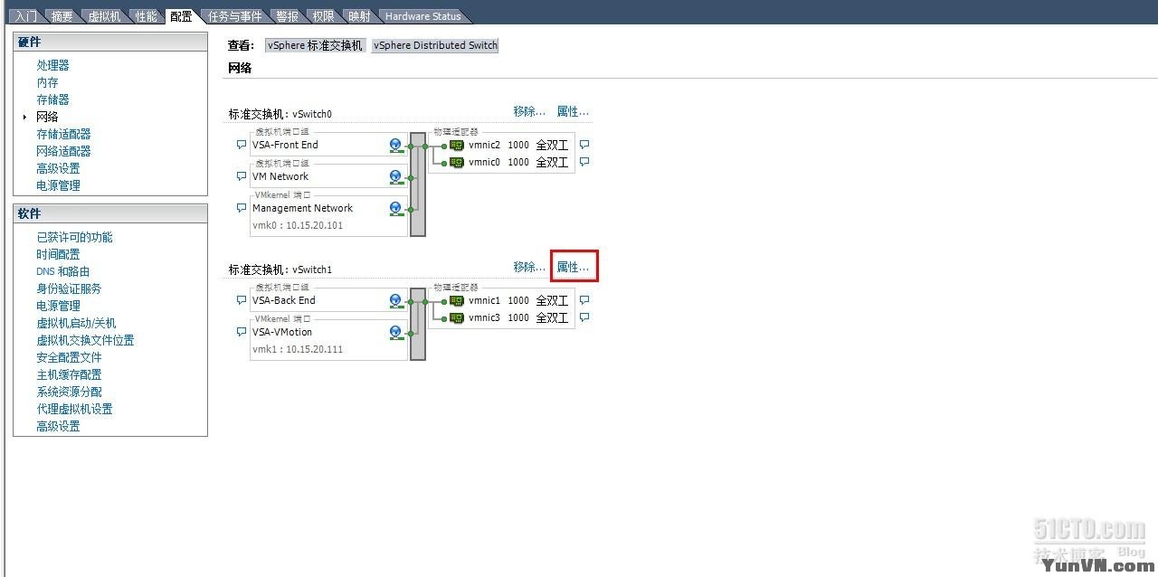This screenshot has width=1158, height=577.
Task: Click 移除... for vSwitch1
Action: click(529, 268)
